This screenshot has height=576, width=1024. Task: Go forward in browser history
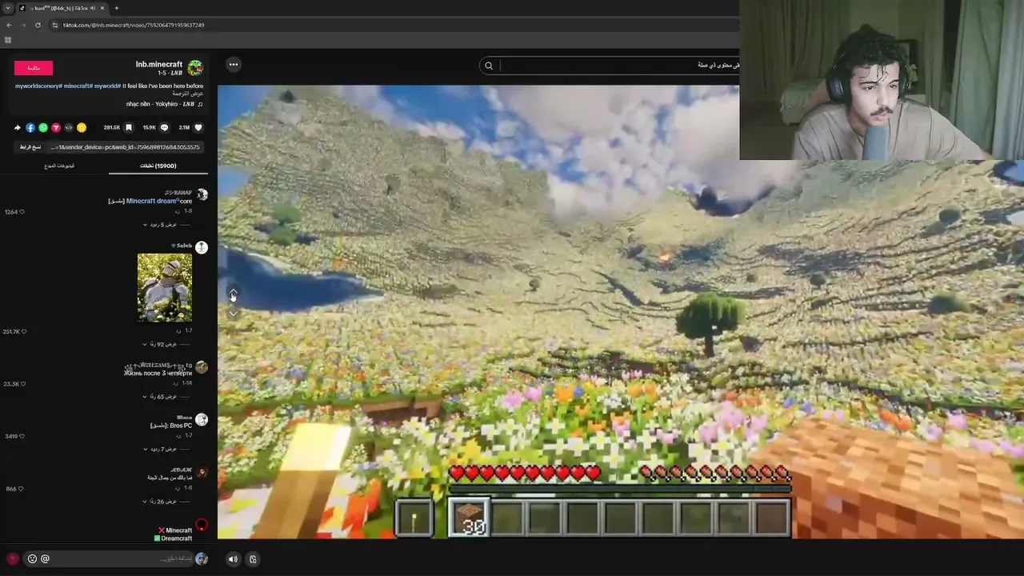coord(23,25)
